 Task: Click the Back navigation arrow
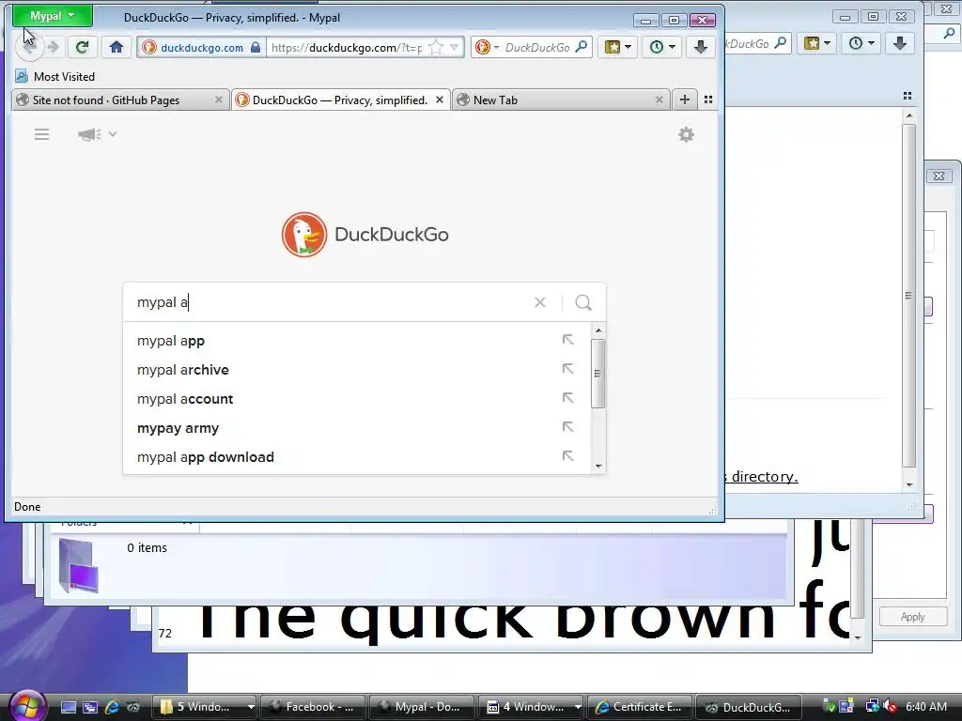tap(29, 47)
